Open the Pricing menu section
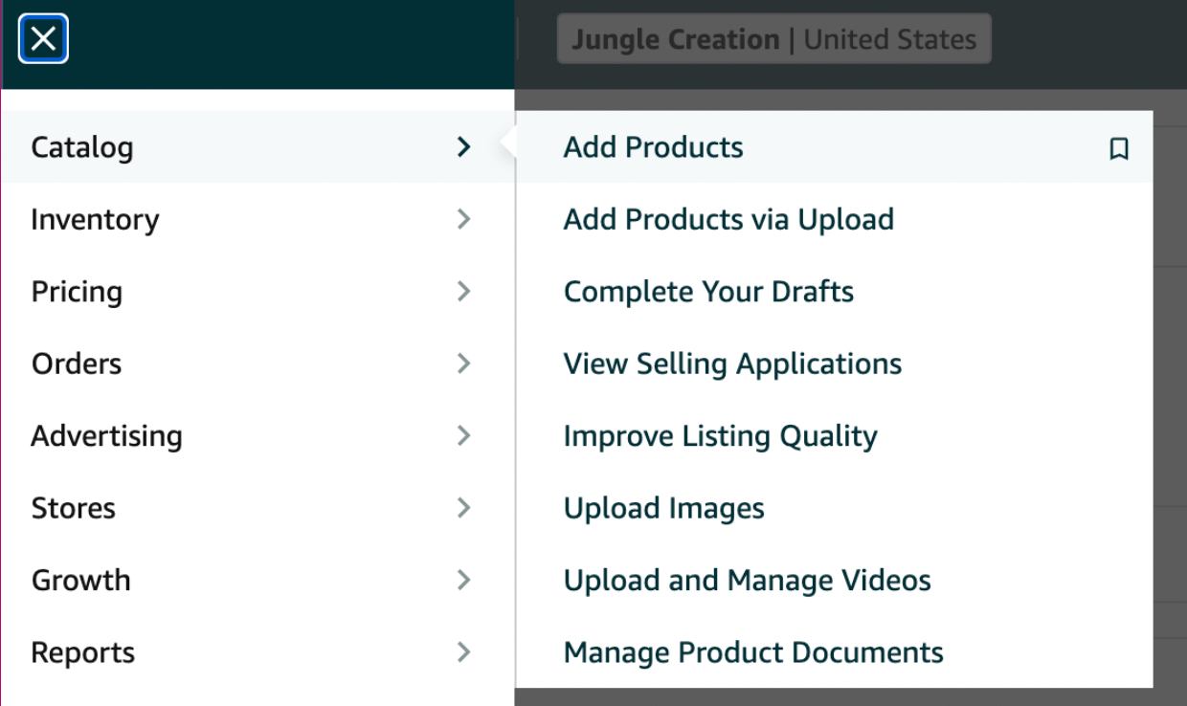1187x706 pixels. pyautogui.click(x=258, y=292)
